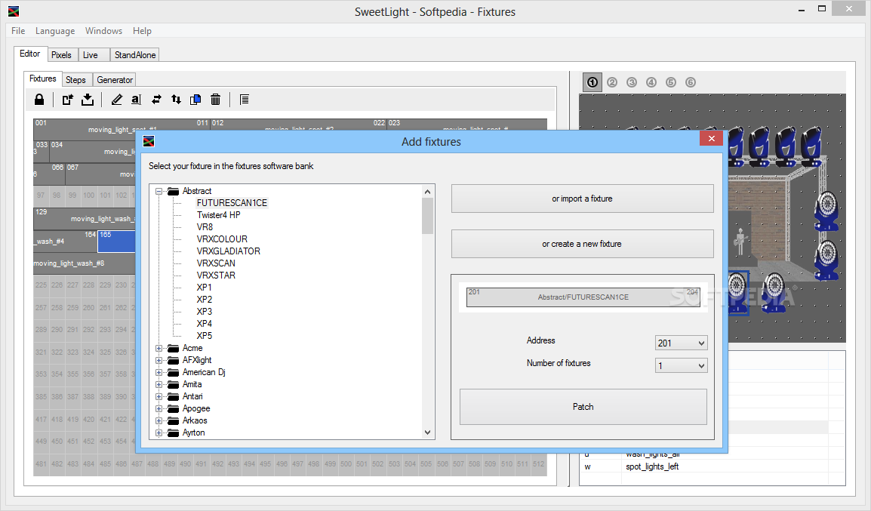The height and width of the screenshot is (511, 871).
Task: Select the VR8 fixture
Action: (205, 227)
